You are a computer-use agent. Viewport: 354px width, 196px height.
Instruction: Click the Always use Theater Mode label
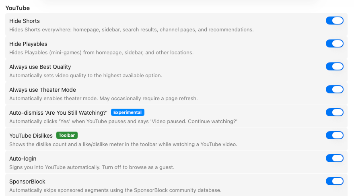click(43, 90)
